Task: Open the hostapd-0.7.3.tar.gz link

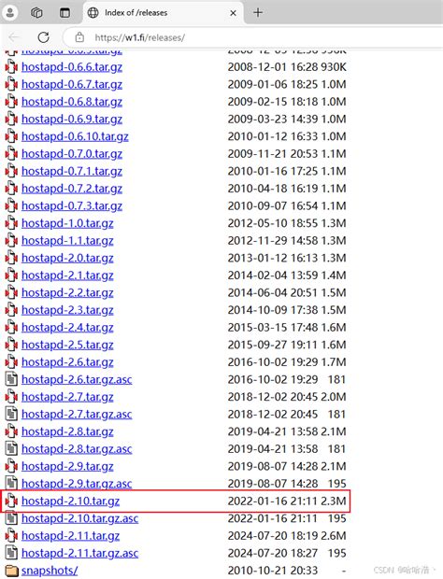Action: point(72,206)
